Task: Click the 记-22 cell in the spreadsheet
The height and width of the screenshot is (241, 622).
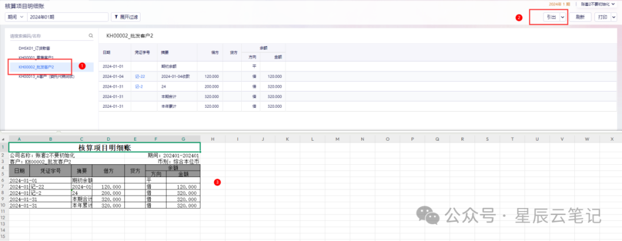Action: click(x=51, y=187)
